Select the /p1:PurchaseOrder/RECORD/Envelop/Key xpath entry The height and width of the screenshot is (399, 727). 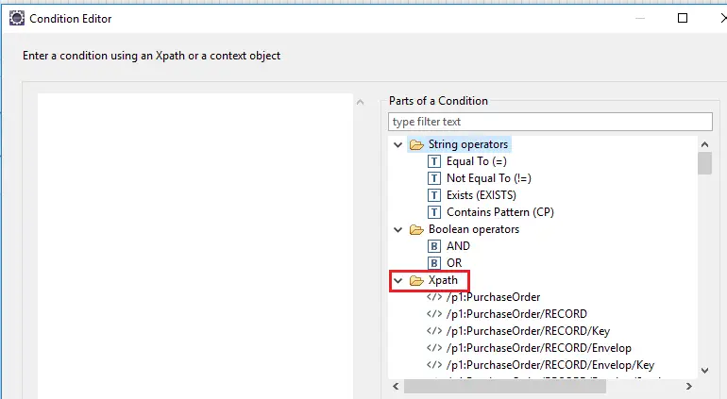(x=550, y=365)
